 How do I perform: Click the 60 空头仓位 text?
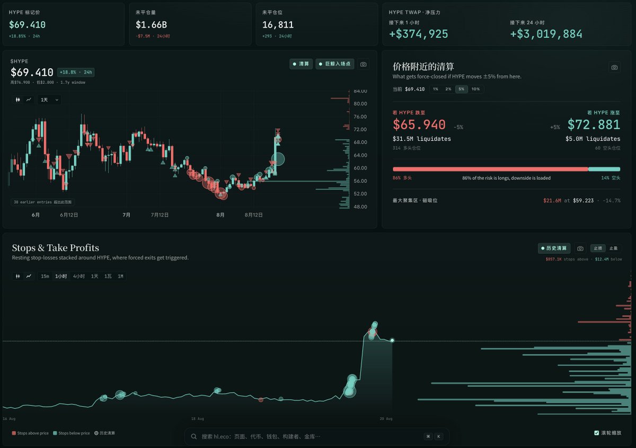pyautogui.click(x=608, y=148)
